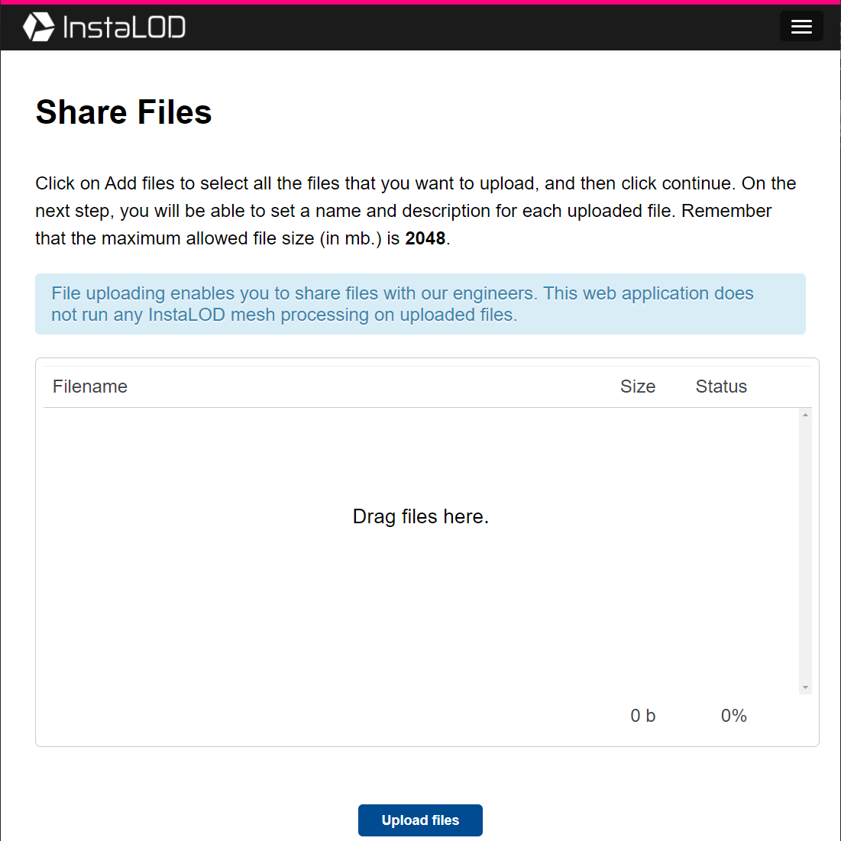Click the 'Drag files here.' drop zone
The height and width of the screenshot is (841, 841).
pyautogui.click(x=421, y=517)
